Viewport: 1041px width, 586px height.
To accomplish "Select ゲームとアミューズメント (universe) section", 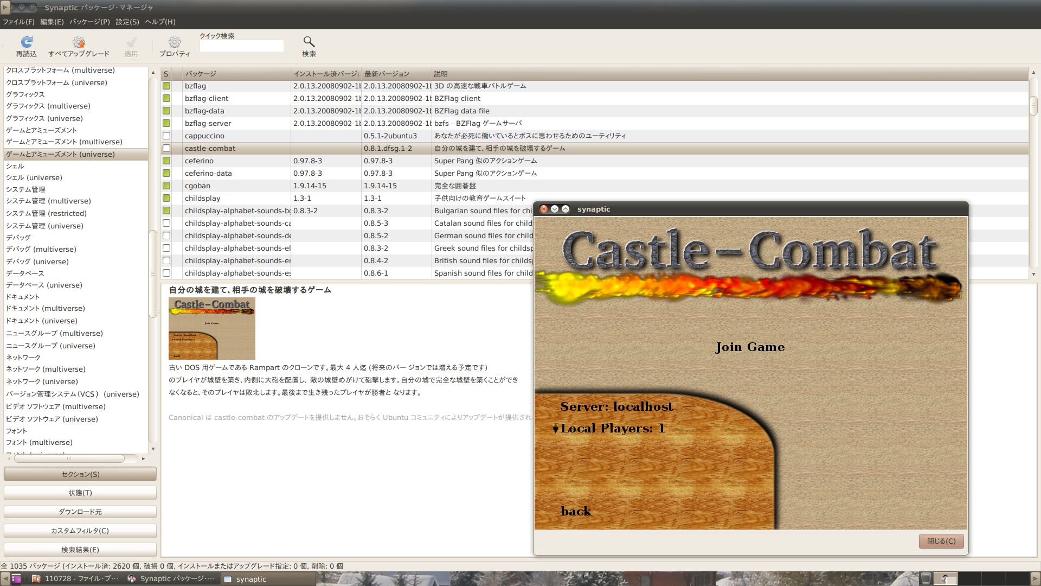I will coord(76,154).
